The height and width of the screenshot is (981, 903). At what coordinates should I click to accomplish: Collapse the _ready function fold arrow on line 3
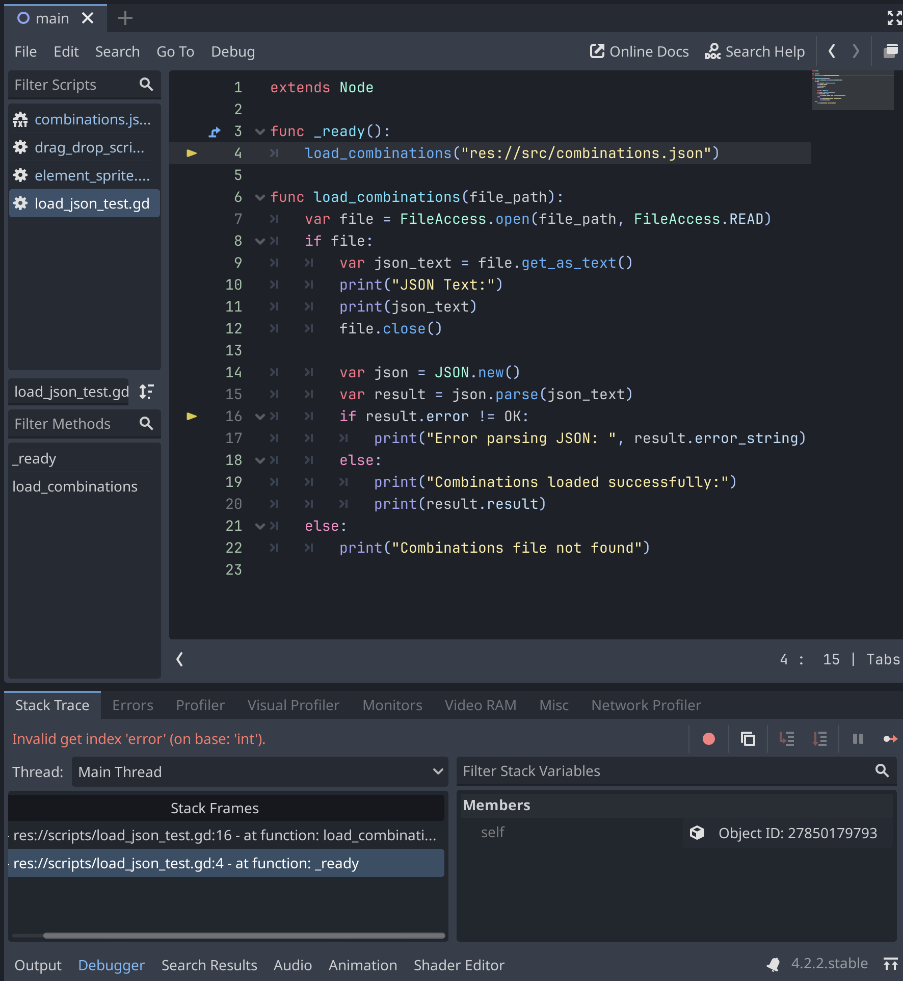tap(260, 132)
